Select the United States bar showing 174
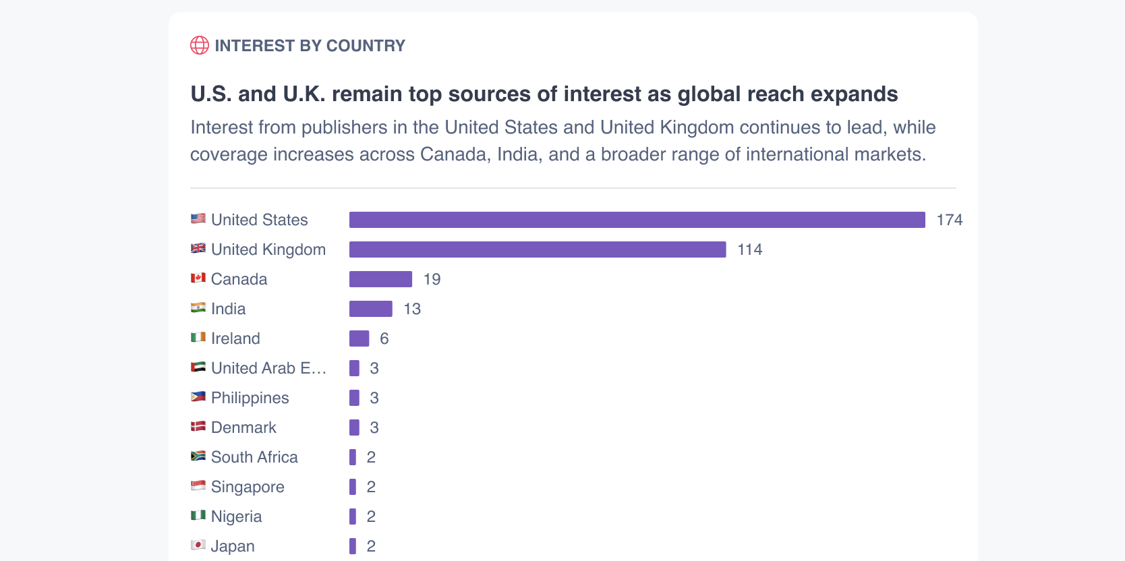 point(637,220)
